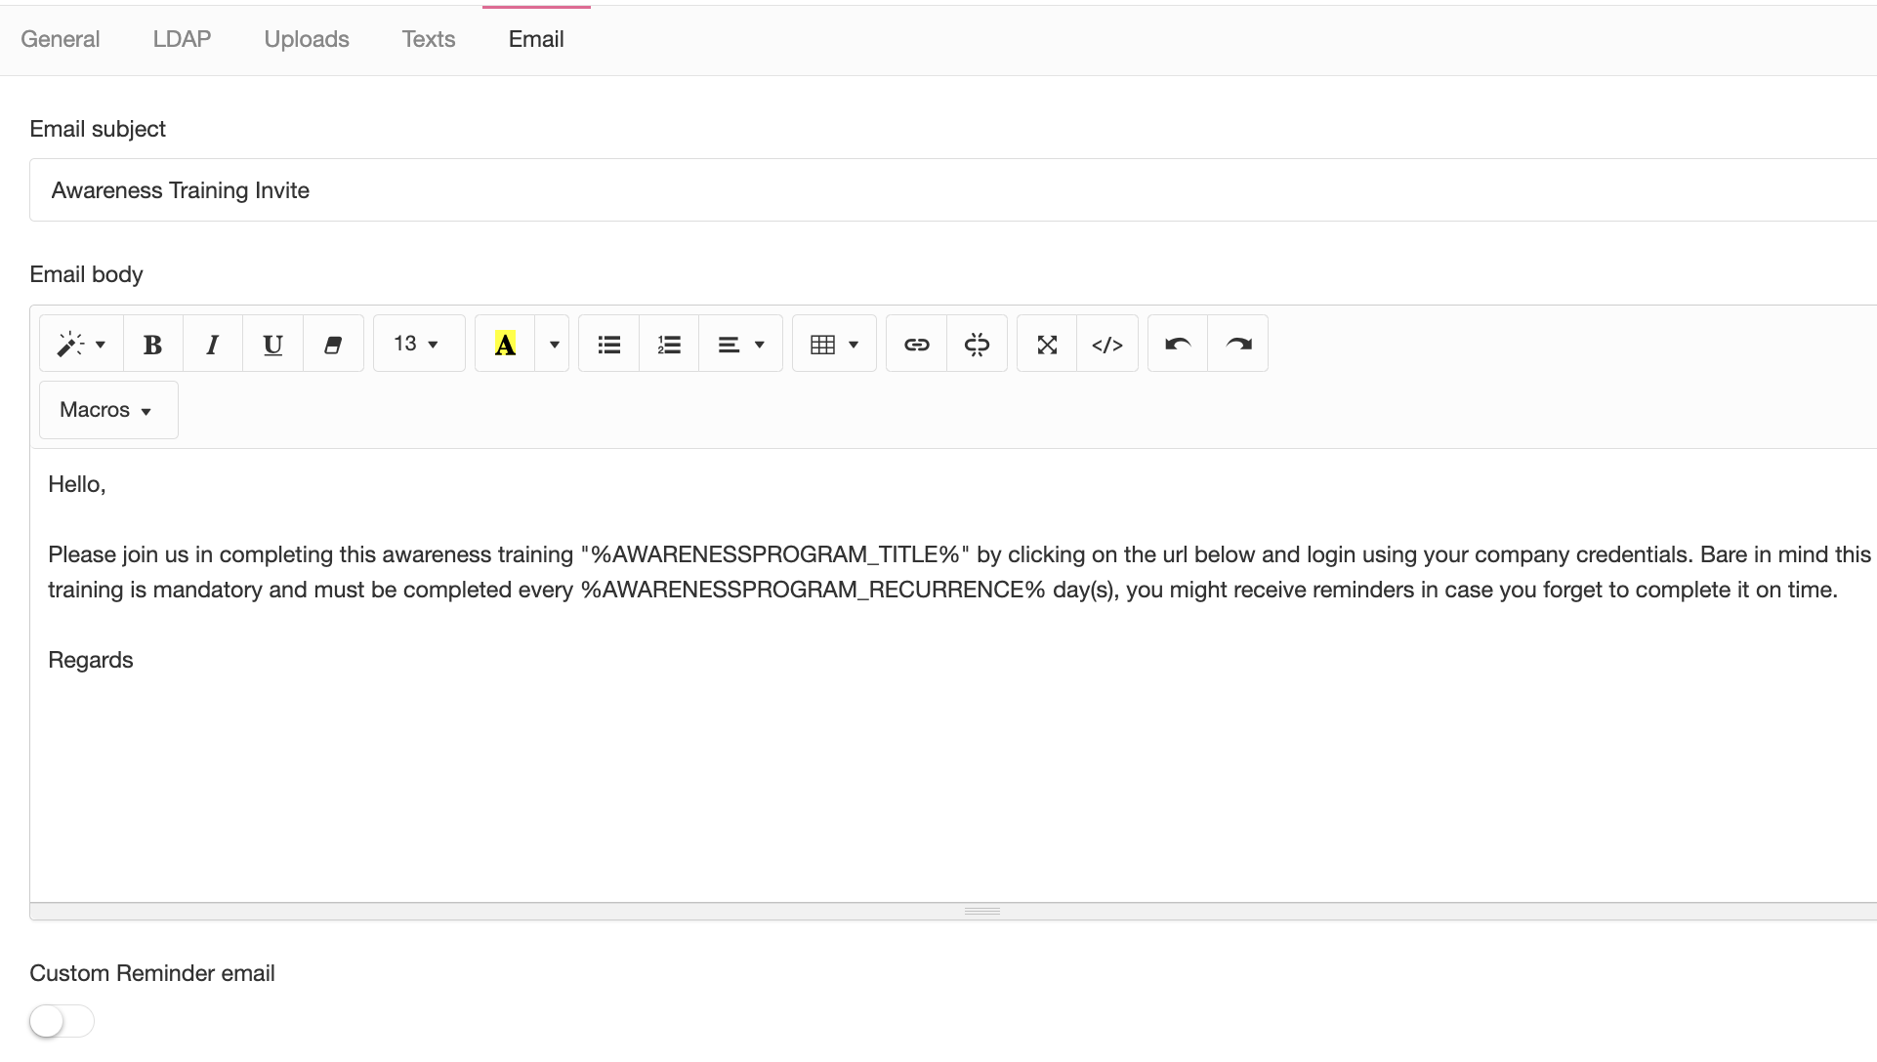Insert an unordered bullet list
The height and width of the screenshot is (1062, 1877).
click(608, 344)
